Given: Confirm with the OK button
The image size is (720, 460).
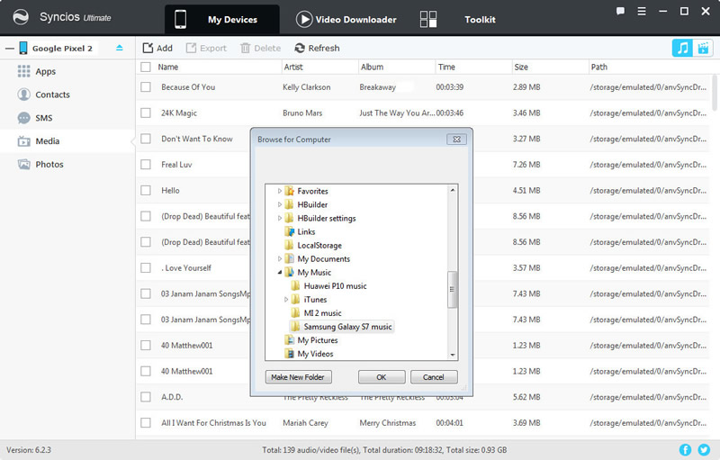Looking at the screenshot, I should pos(381,377).
